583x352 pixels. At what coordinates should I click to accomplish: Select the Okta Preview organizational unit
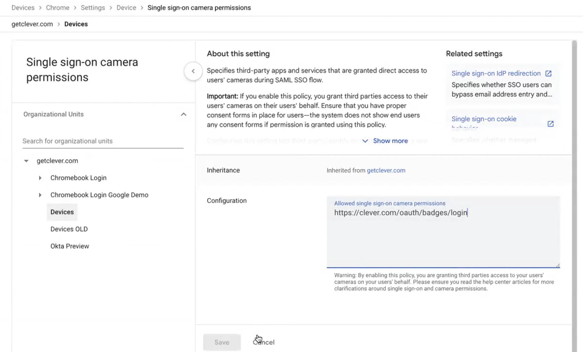click(70, 246)
